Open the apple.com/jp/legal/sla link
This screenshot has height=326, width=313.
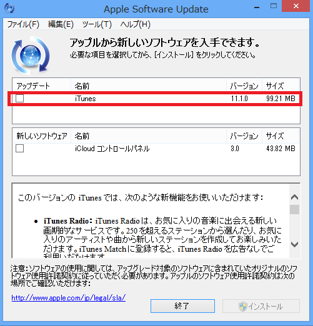pos(69,298)
